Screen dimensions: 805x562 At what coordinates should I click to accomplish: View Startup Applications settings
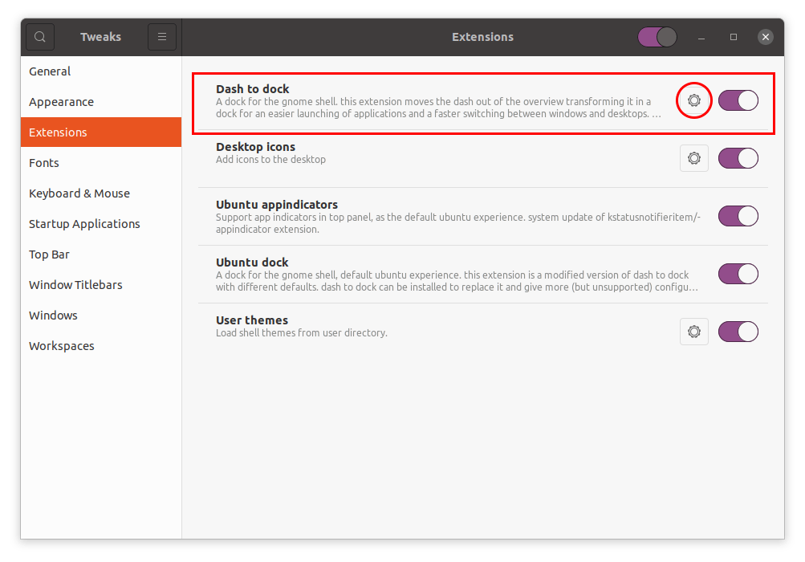coord(83,223)
